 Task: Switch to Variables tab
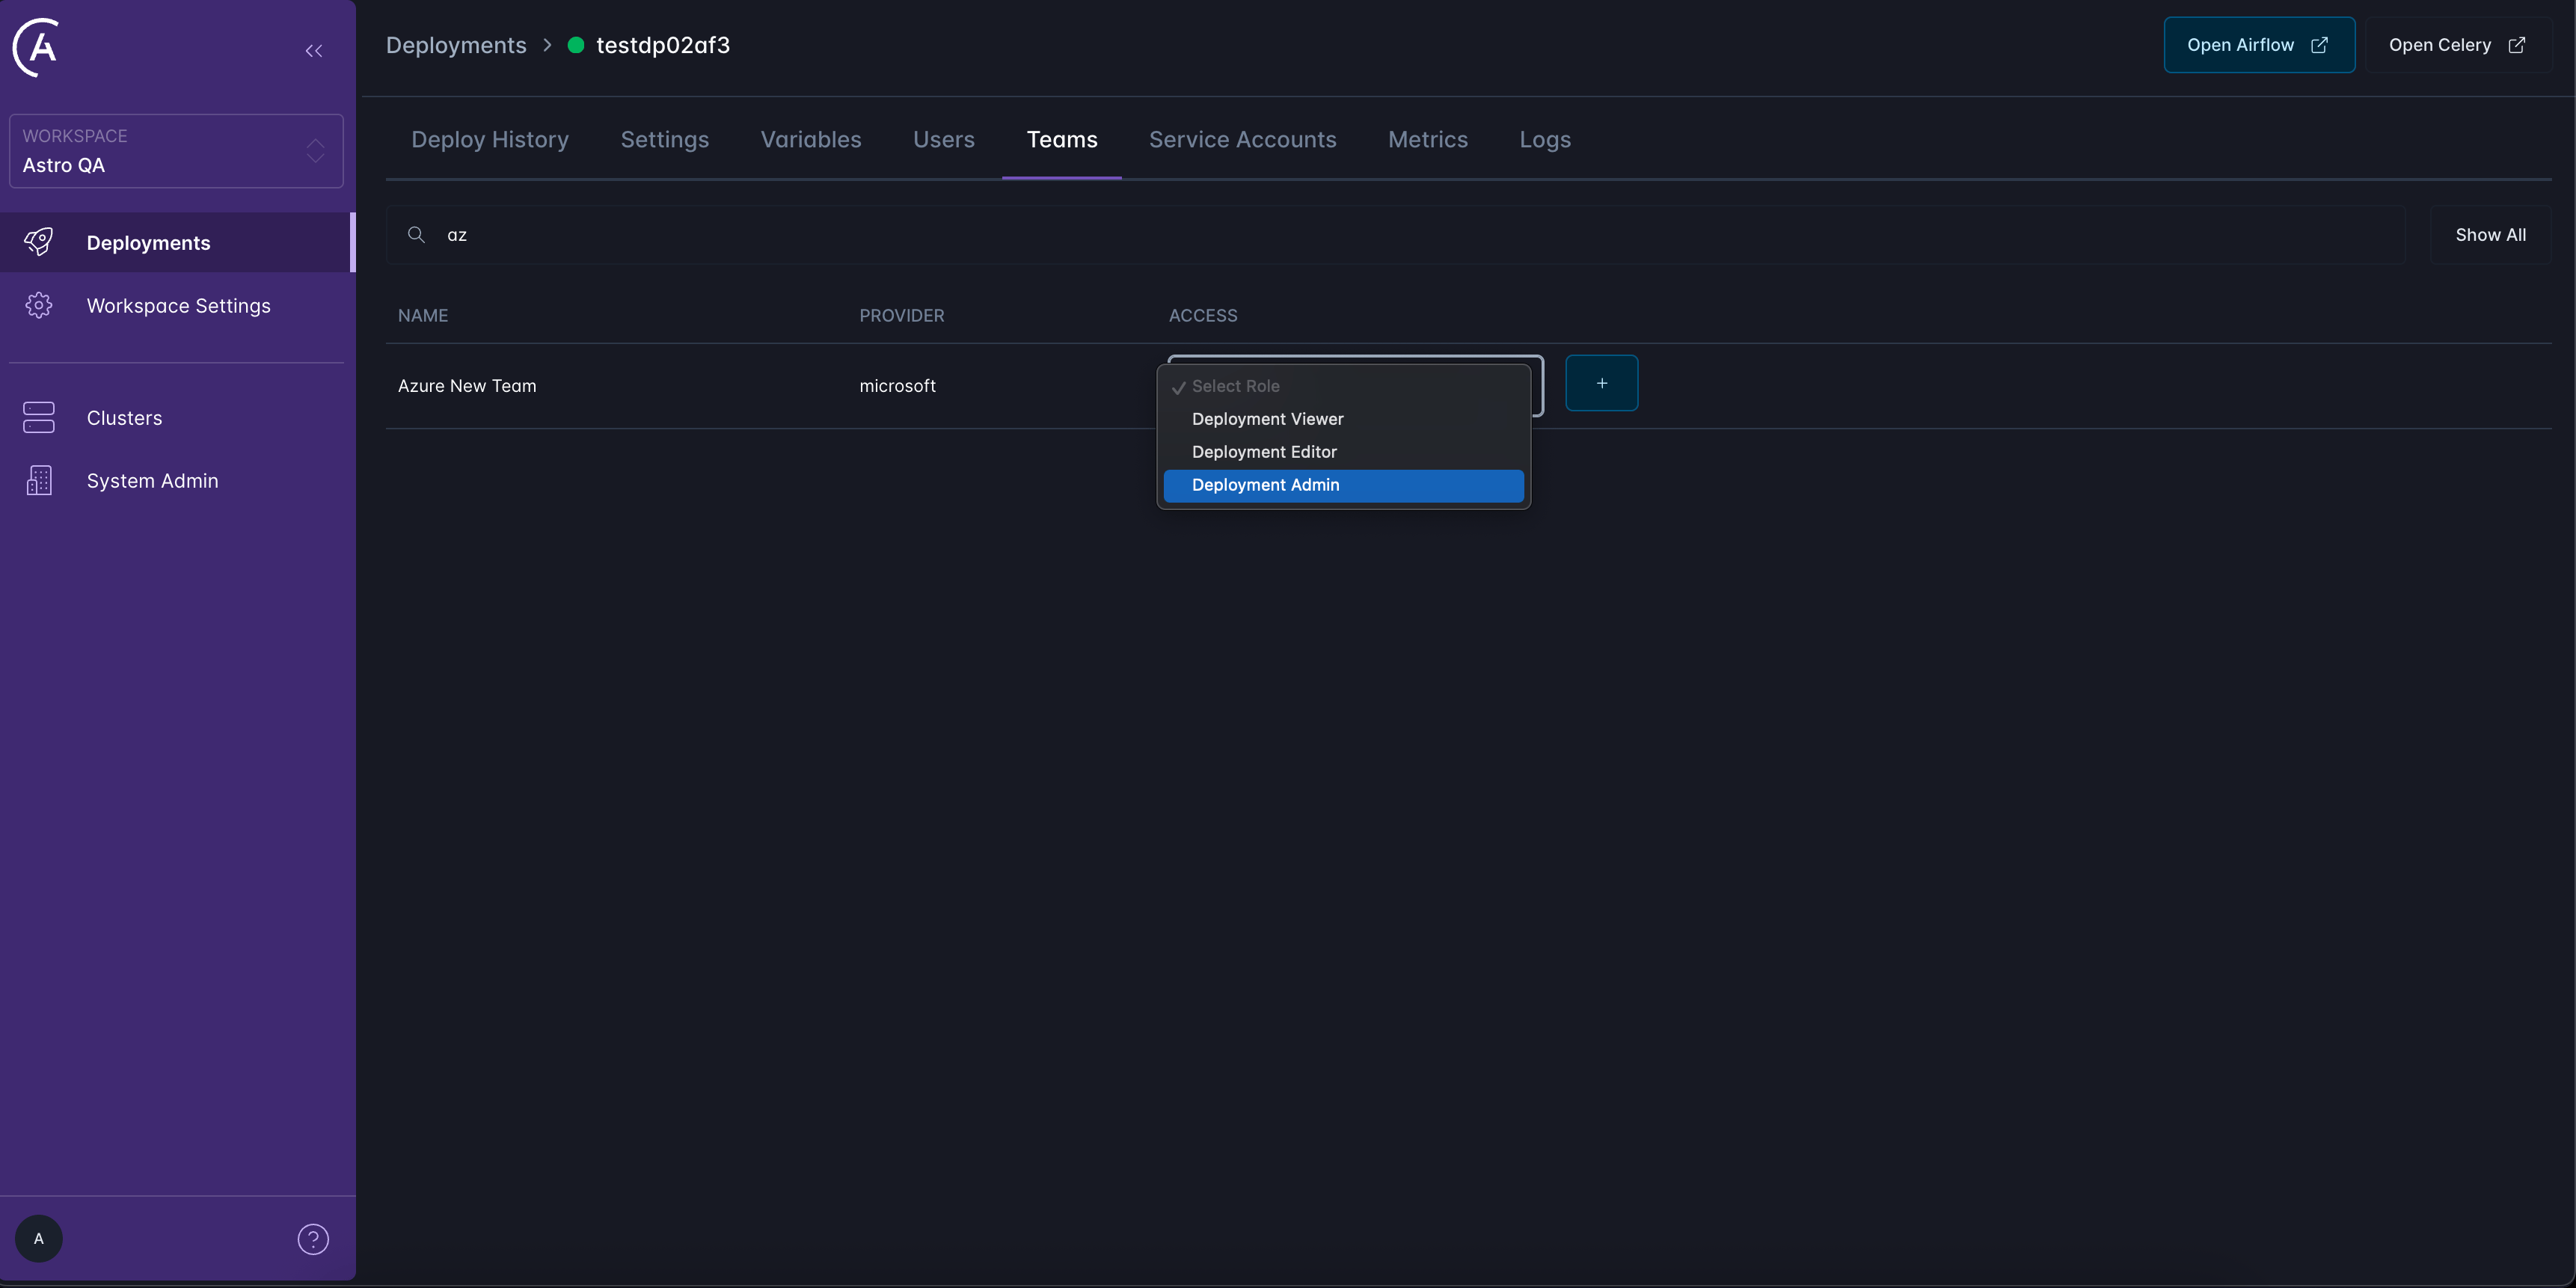811,140
